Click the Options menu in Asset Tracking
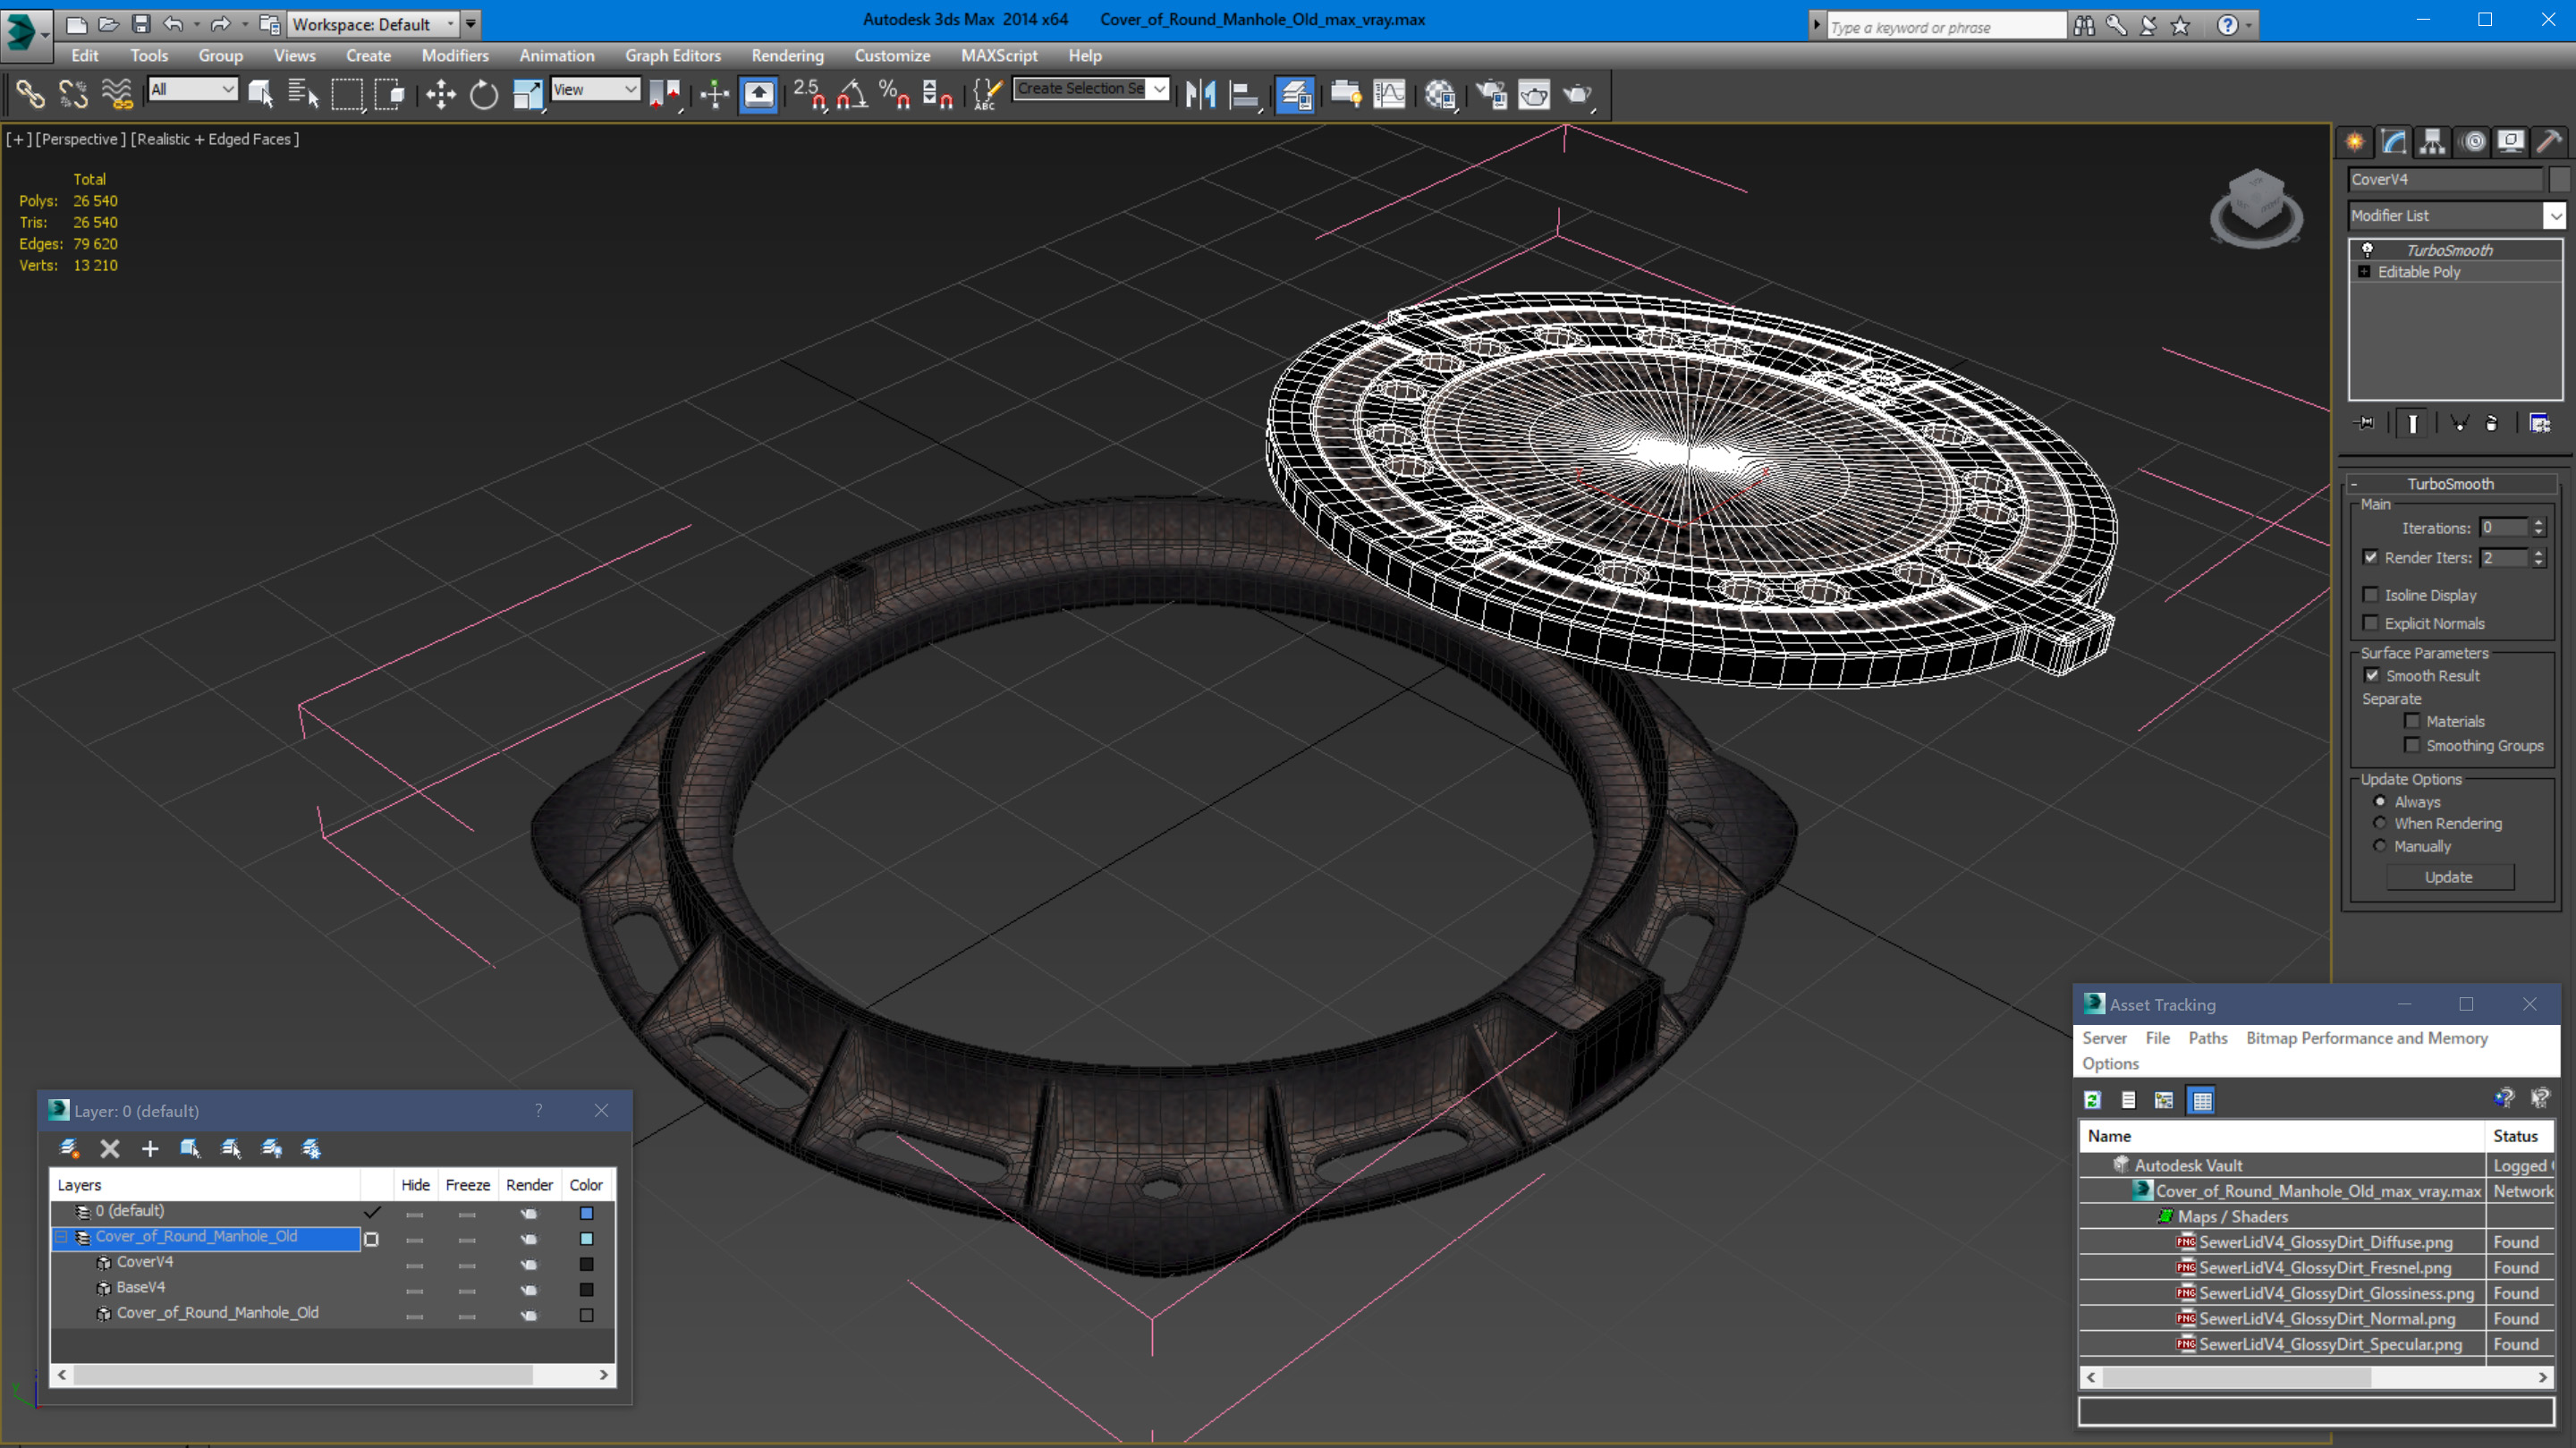 point(2110,1064)
